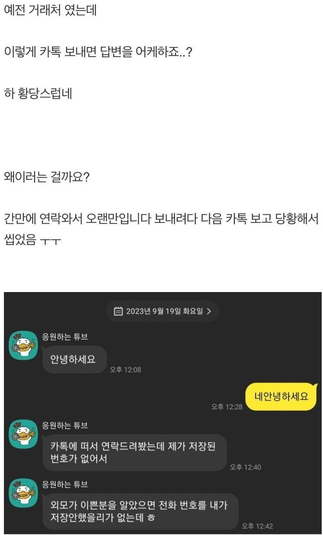This screenshot has width=323, height=535.
Task: Select the 카톡에 떠서 연락드려봤는데 message bubble
Action: pyautogui.click(x=135, y=452)
